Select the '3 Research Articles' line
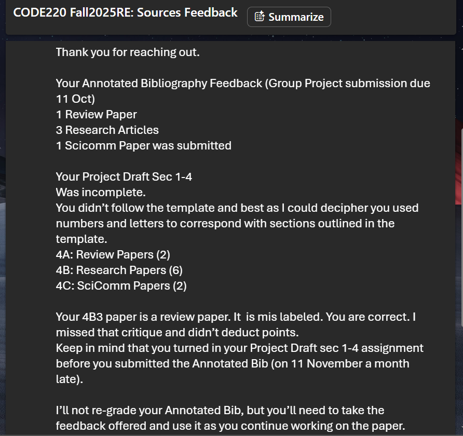Screen dimensions: 463x436 (107, 130)
